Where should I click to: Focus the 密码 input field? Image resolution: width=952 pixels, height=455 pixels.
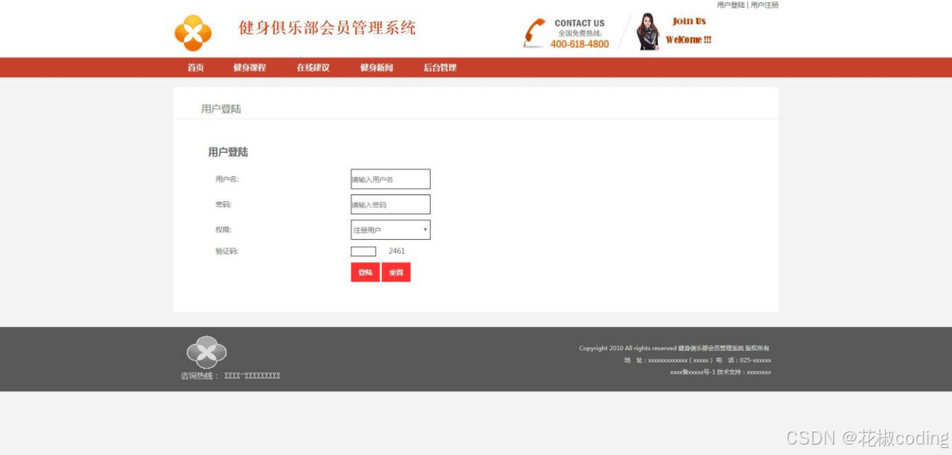point(390,205)
